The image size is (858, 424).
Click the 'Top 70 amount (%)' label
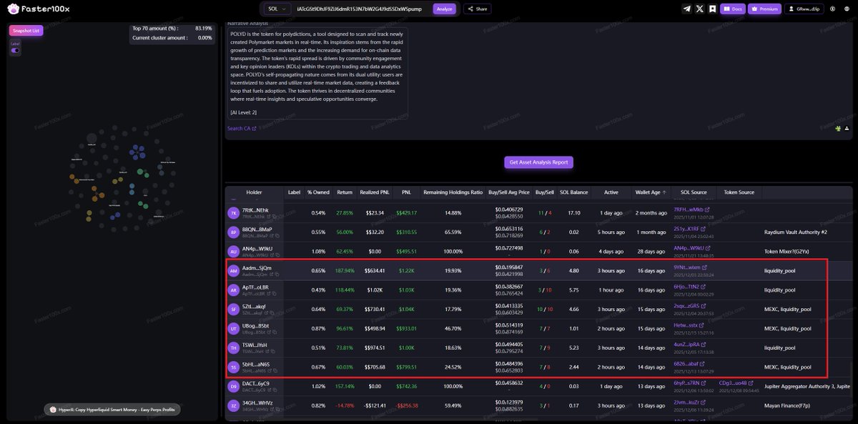click(155, 29)
